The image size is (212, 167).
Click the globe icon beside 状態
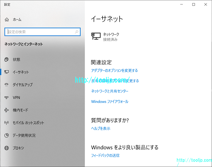tap(6, 60)
